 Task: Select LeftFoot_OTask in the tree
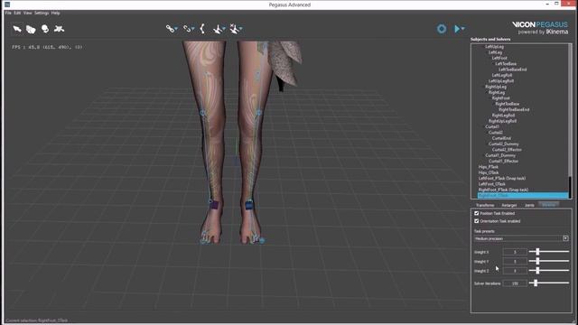pyautogui.click(x=491, y=184)
